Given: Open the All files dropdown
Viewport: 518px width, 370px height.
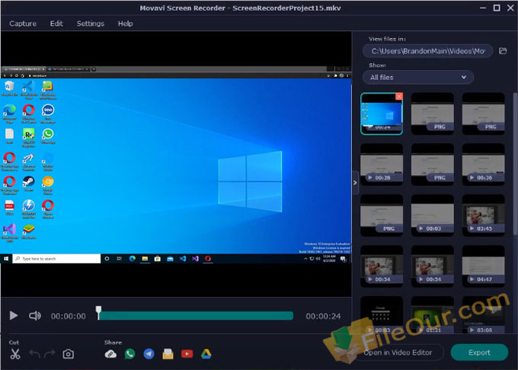Looking at the screenshot, I should pos(418,78).
